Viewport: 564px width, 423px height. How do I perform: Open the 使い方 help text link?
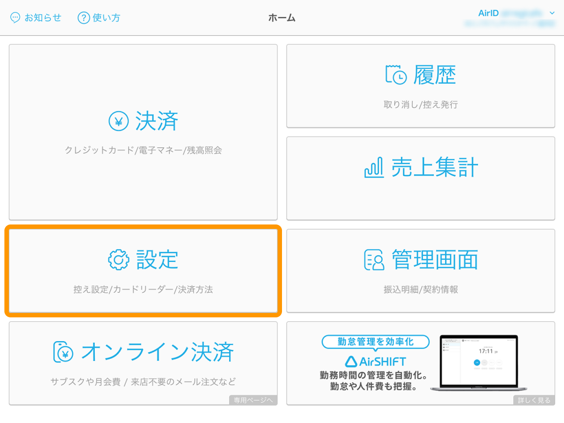click(x=106, y=18)
